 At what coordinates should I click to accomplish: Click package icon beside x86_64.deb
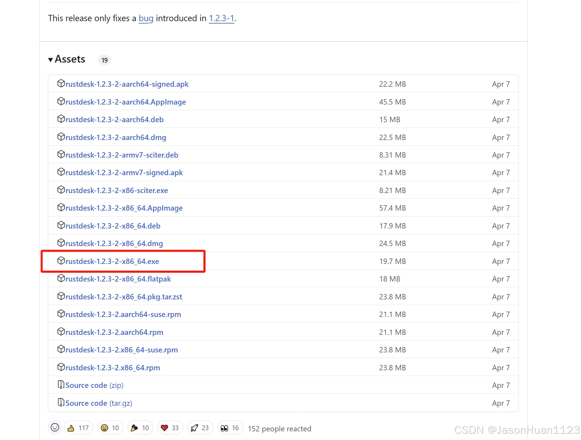pyautogui.click(x=61, y=225)
